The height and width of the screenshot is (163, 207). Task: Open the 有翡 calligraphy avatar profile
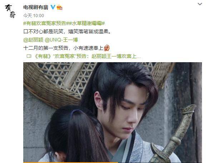pos(10,11)
